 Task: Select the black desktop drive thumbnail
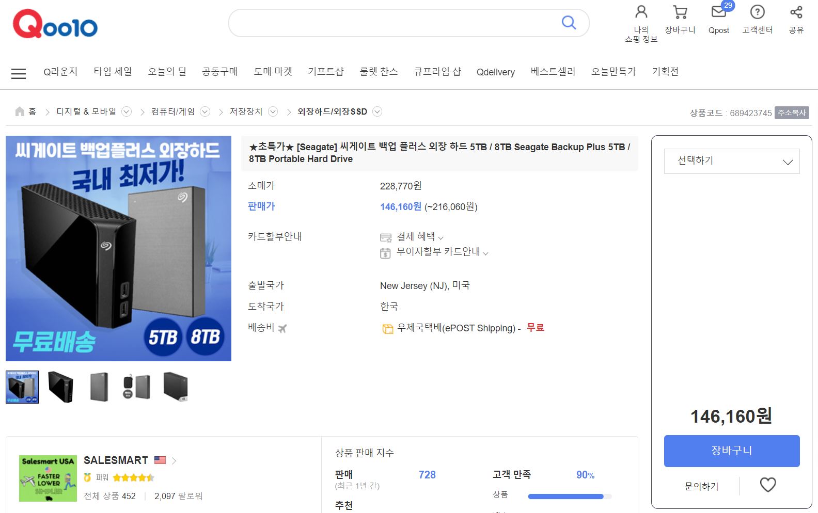point(60,387)
